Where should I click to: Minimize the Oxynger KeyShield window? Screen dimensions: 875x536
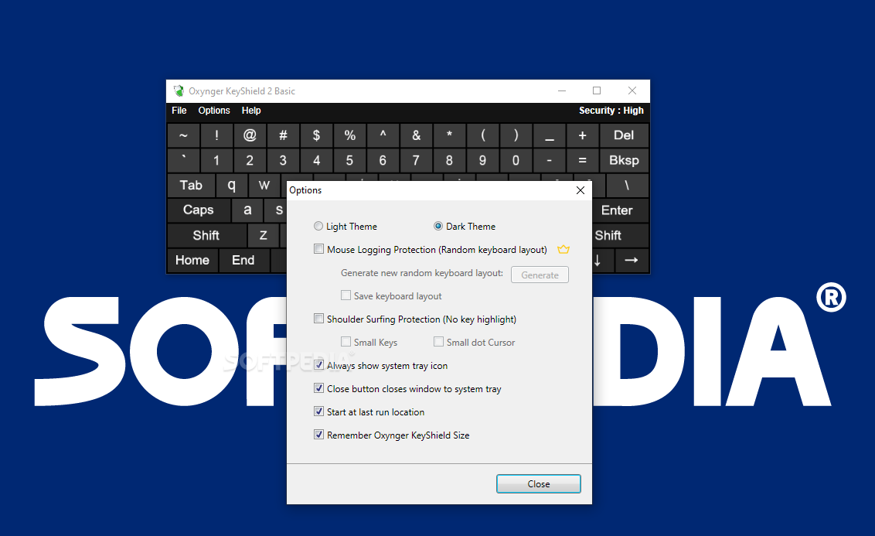click(562, 91)
